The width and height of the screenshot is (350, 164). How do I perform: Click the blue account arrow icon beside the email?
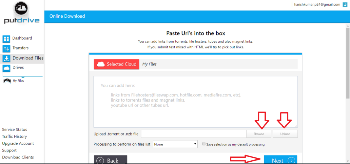(345, 5)
